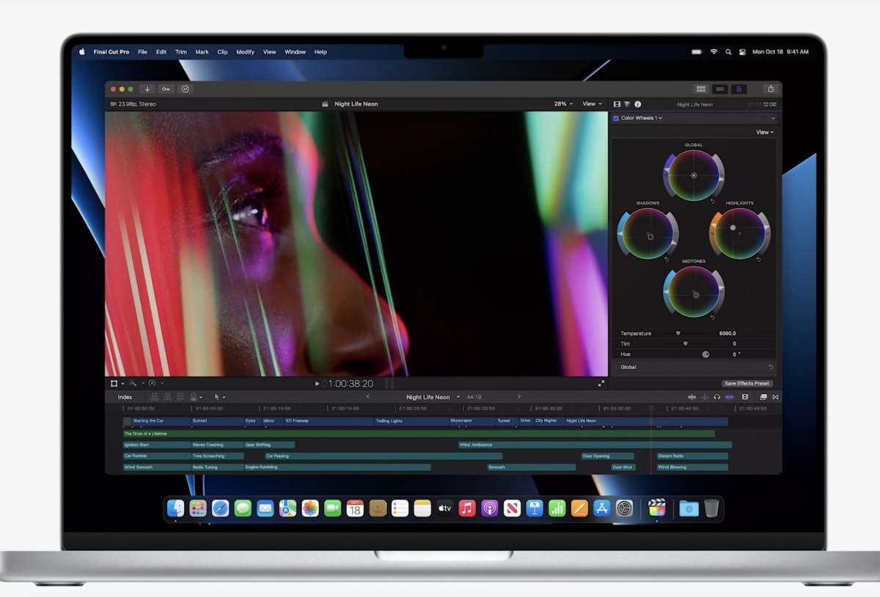Reset the Global color wheel
Image resolution: width=880 pixels, height=597 pixels.
coord(713,201)
